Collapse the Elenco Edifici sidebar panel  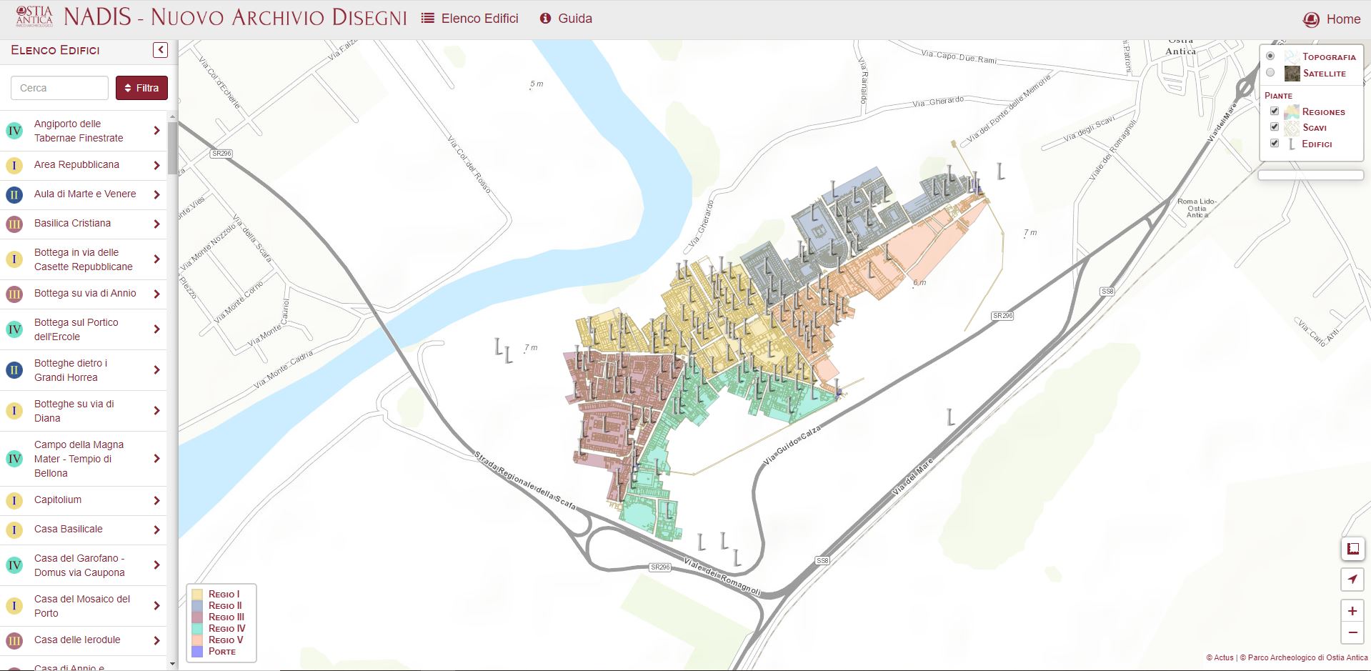(160, 49)
